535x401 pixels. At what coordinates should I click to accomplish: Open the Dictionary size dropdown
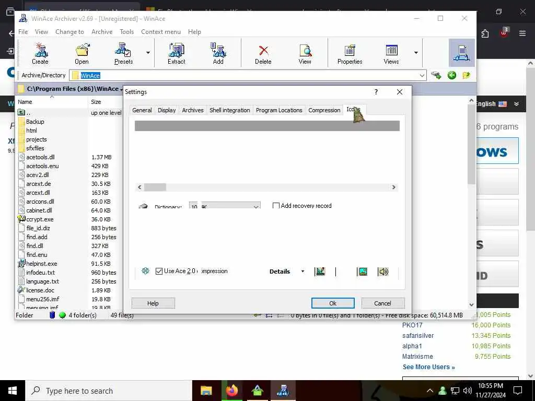[256, 206]
